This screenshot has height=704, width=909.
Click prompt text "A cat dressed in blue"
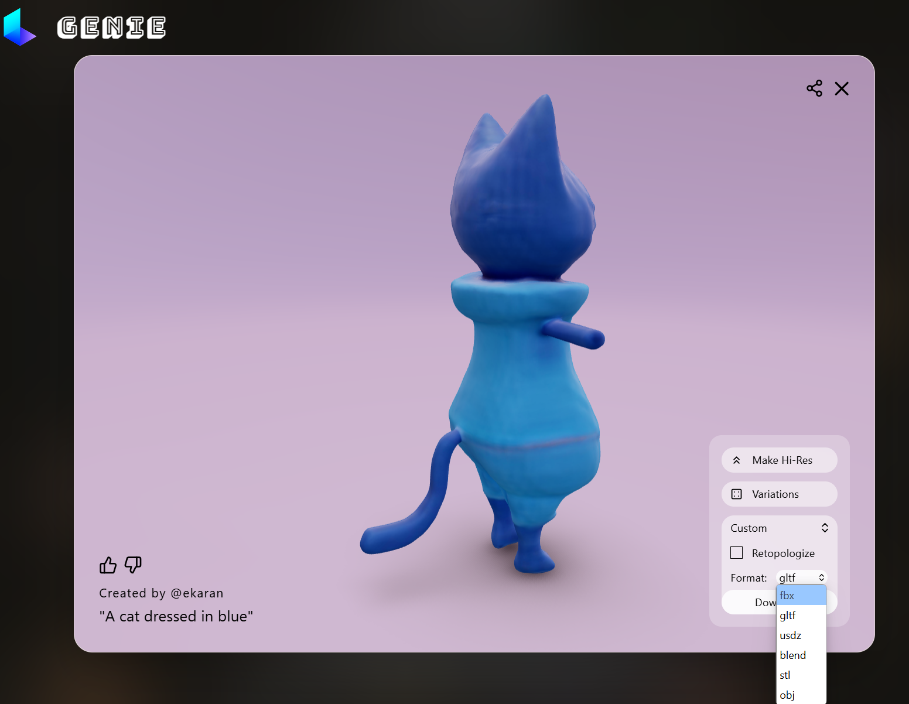click(x=176, y=617)
